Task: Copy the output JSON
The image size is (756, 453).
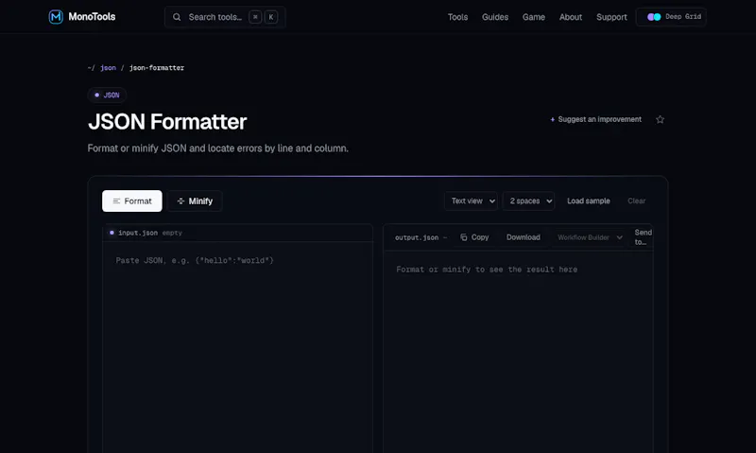Action: 474,237
